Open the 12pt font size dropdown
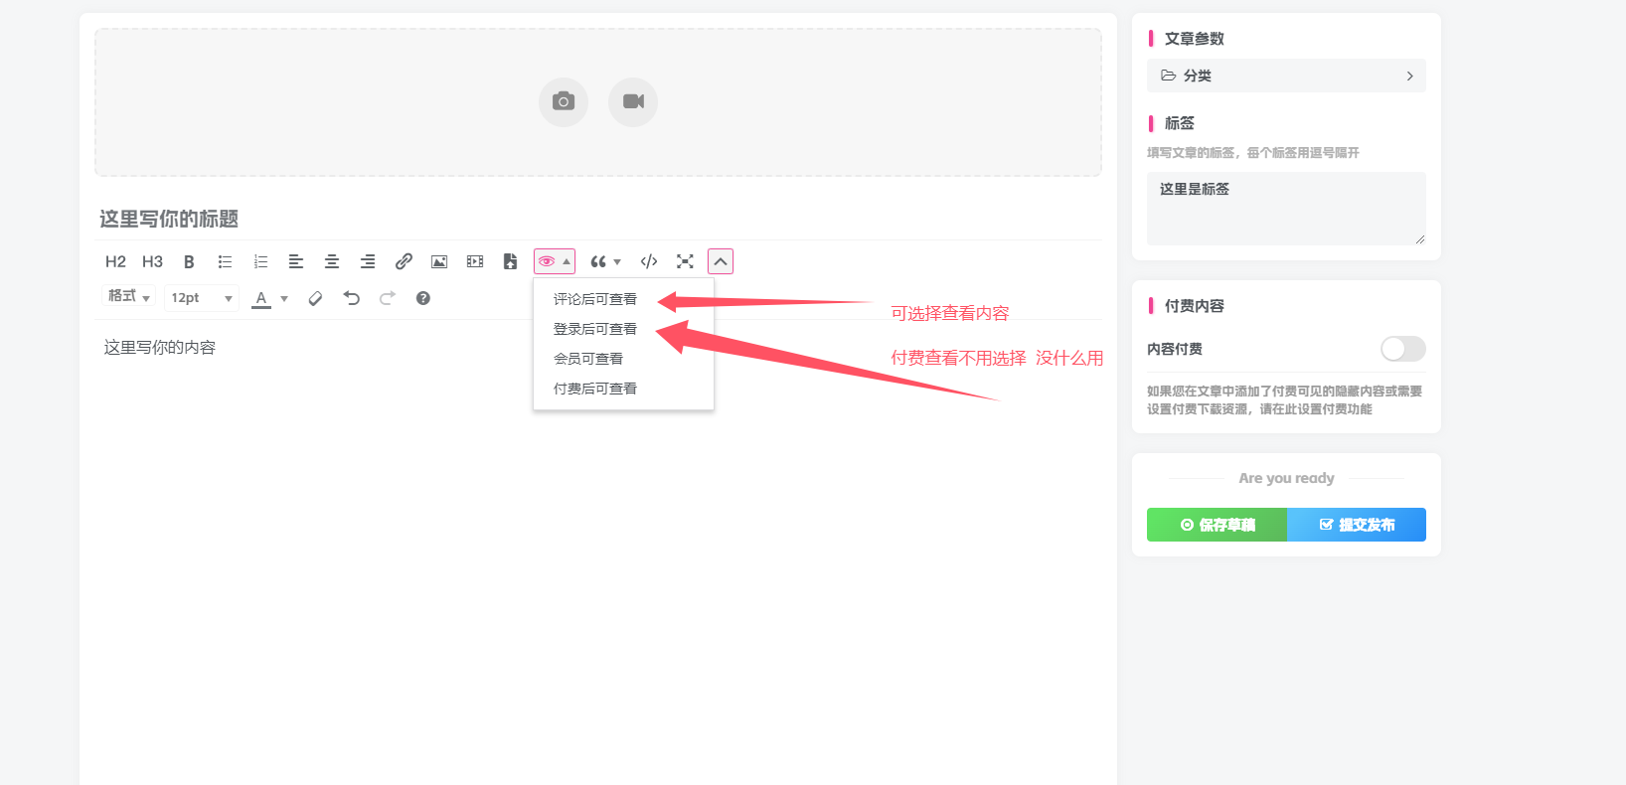The height and width of the screenshot is (785, 1626). (202, 297)
